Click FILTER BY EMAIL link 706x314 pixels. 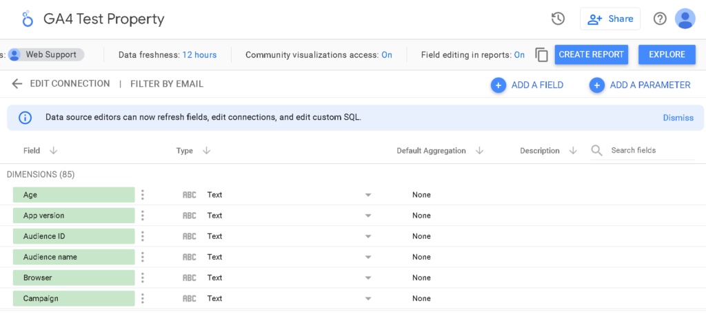point(167,84)
